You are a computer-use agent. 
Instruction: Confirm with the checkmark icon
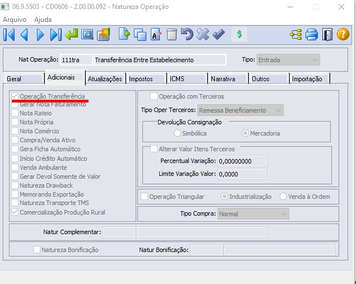point(219,34)
